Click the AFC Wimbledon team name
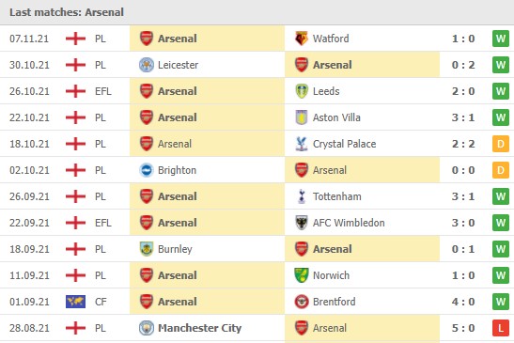The image size is (514, 343). 349,223
